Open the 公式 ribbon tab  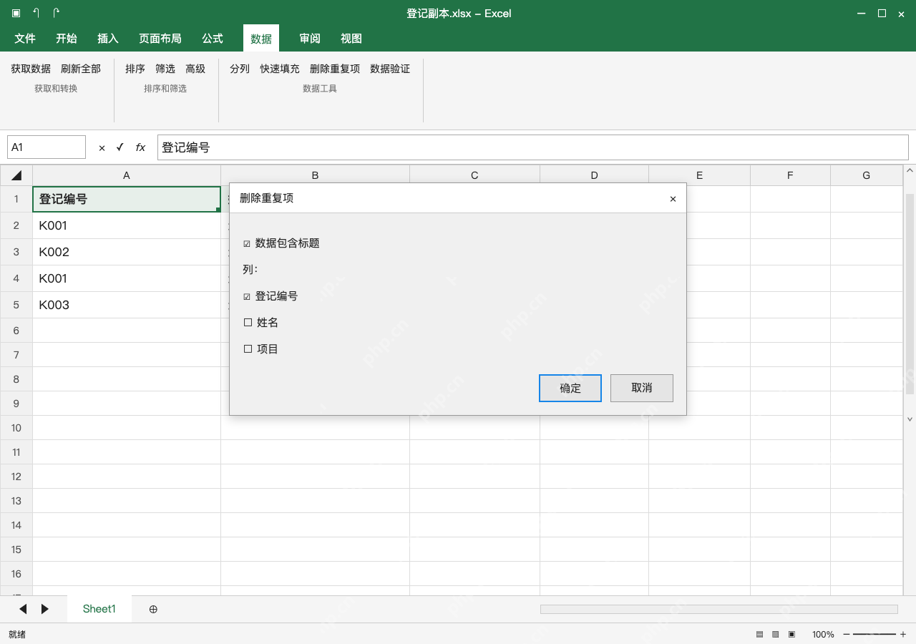click(x=213, y=39)
